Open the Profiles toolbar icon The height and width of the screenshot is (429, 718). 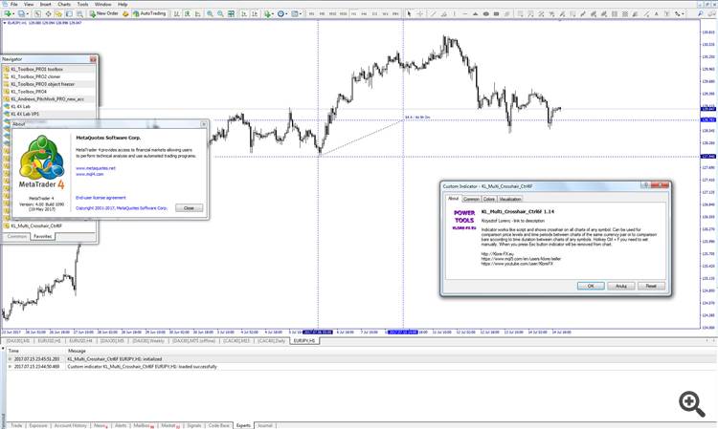(23, 13)
